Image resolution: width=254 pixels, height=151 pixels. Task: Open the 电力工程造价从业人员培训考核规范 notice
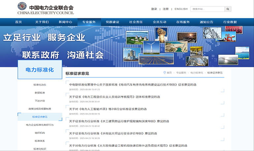tap(114, 97)
